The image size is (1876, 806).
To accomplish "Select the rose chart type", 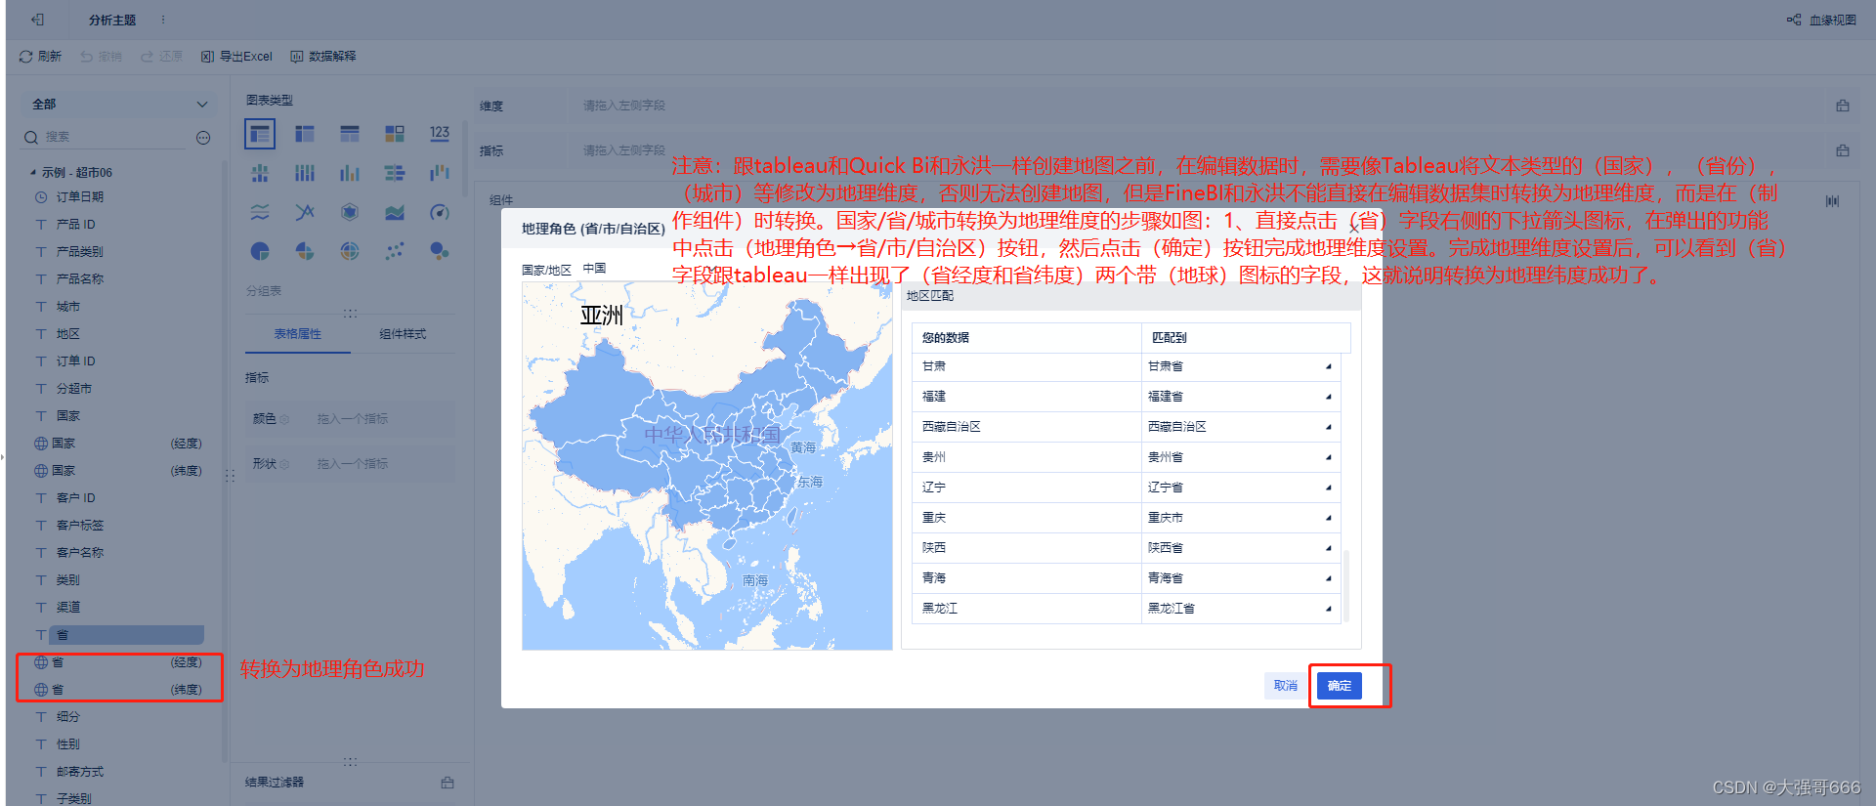I will (305, 251).
